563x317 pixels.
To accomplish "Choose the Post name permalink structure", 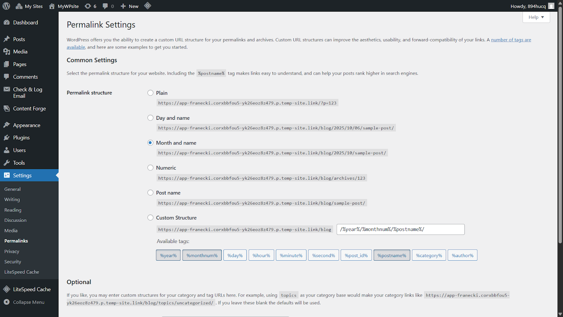I will (150, 192).
